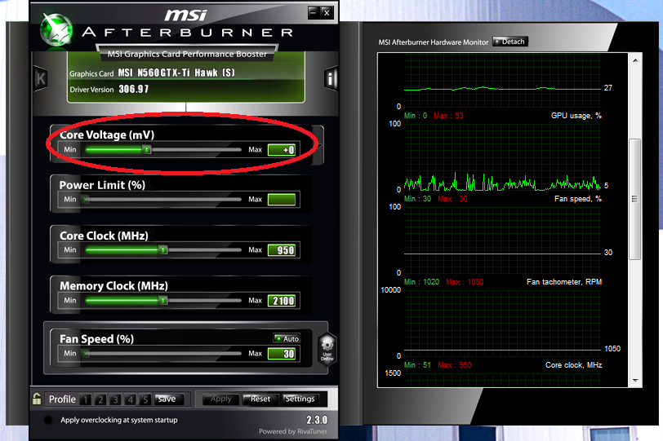
Task: Click the MSI Afterburner dragon logo
Action: 56,30
